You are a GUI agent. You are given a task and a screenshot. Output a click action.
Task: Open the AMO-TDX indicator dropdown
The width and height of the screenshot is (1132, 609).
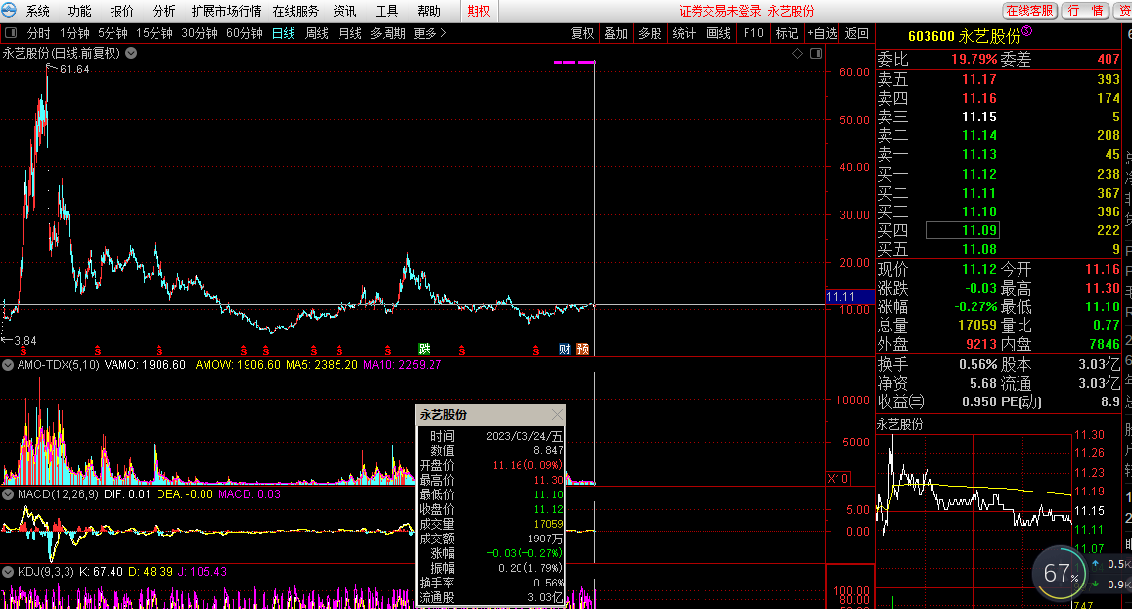tap(9, 365)
